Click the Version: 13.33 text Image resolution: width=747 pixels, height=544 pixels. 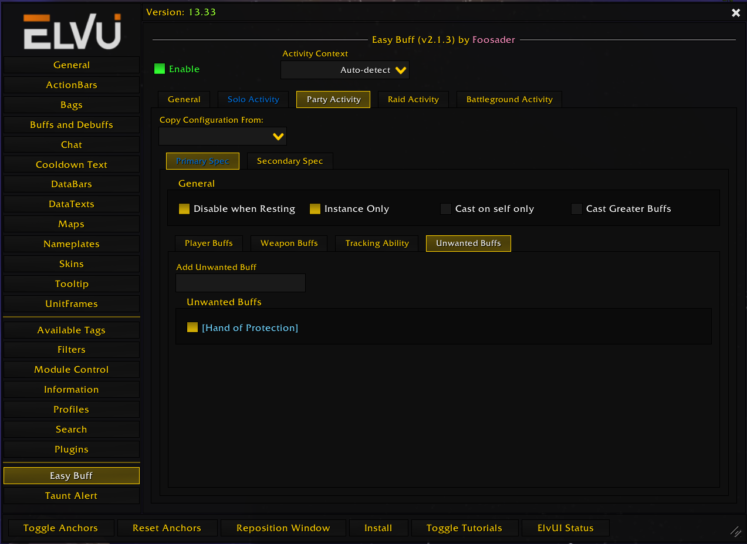181,12
